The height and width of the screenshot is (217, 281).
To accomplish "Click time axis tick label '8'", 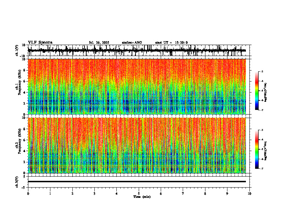I will point(205,194).
